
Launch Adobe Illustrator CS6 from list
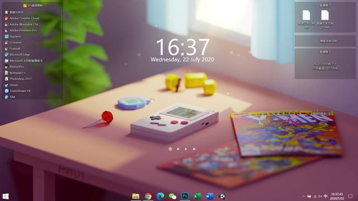[22, 25]
